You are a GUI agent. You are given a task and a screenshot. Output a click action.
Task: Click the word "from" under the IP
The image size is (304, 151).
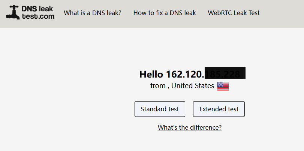point(158,86)
